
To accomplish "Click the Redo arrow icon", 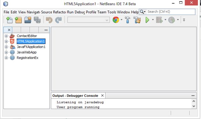I will [58, 20].
